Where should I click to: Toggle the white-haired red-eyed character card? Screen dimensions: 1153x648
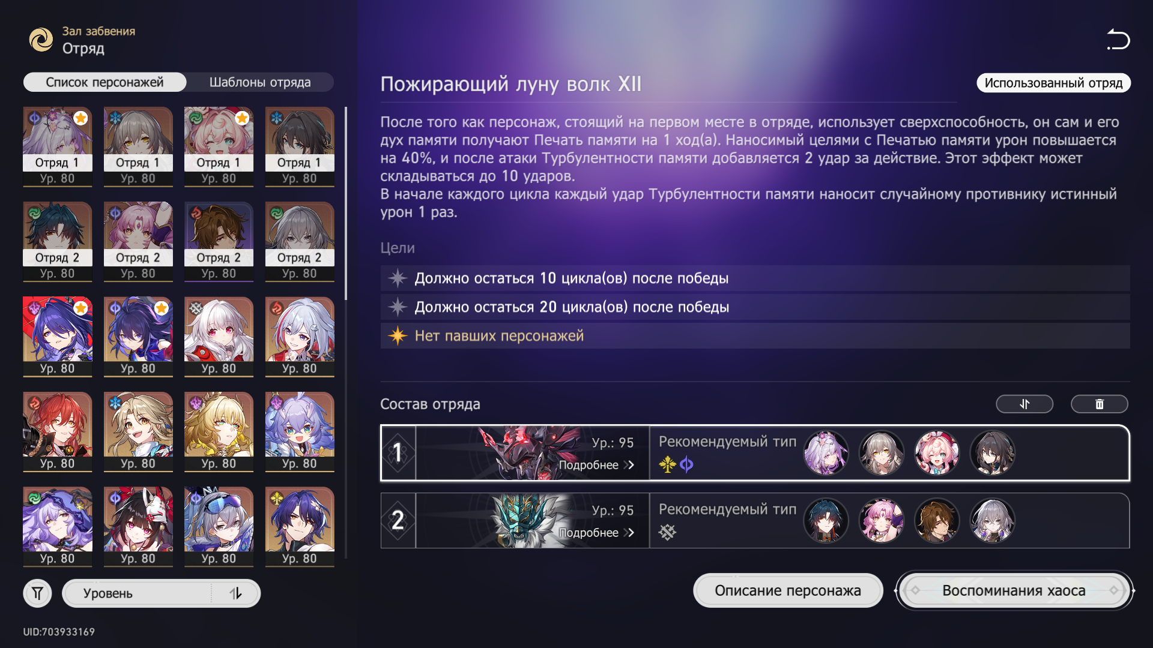click(219, 337)
